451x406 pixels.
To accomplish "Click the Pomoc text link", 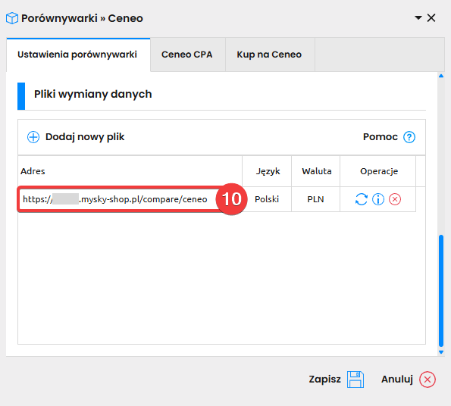I will [381, 137].
